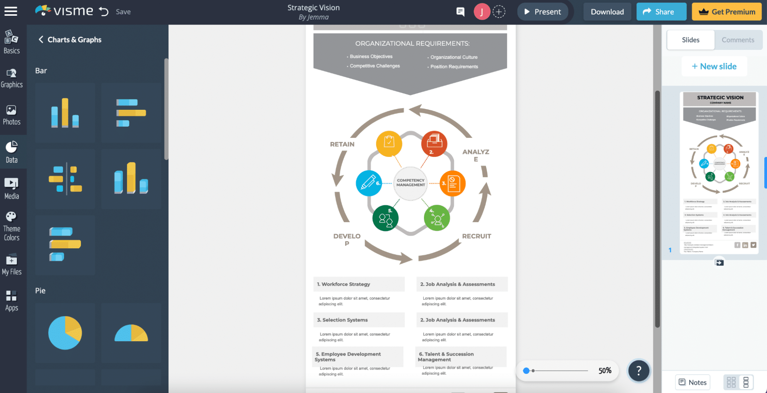
Task: Select the Organizational Requirements heading
Action: click(x=412, y=44)
